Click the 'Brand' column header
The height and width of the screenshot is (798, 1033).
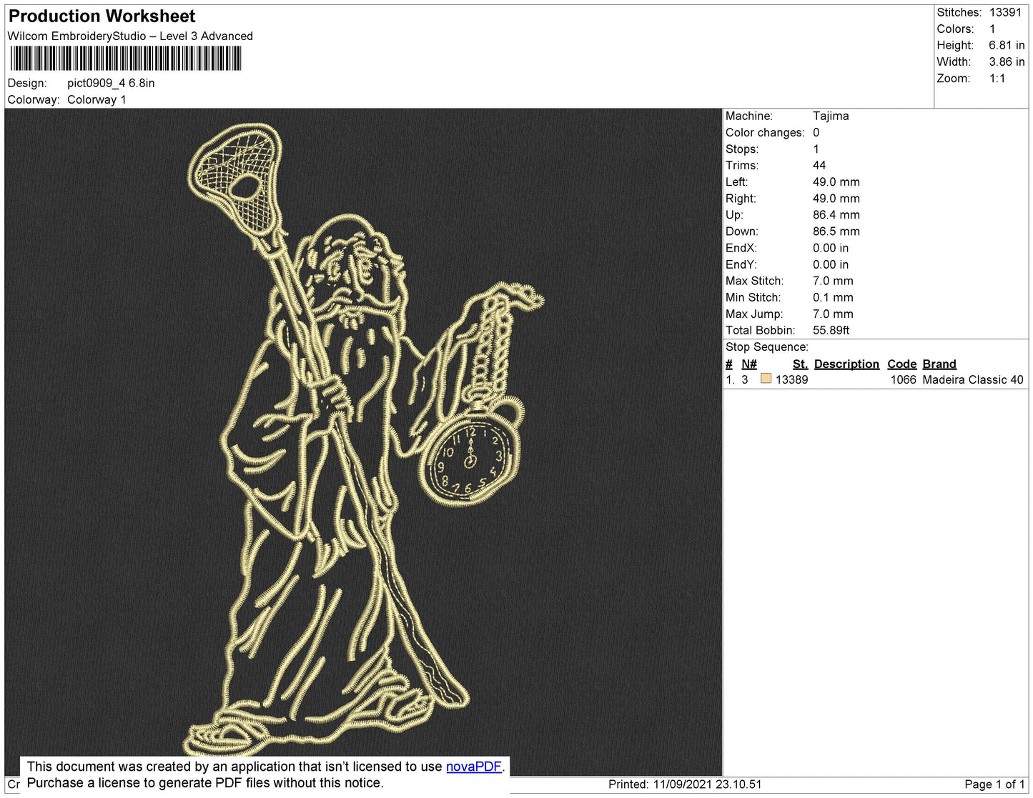click(939, 364)
